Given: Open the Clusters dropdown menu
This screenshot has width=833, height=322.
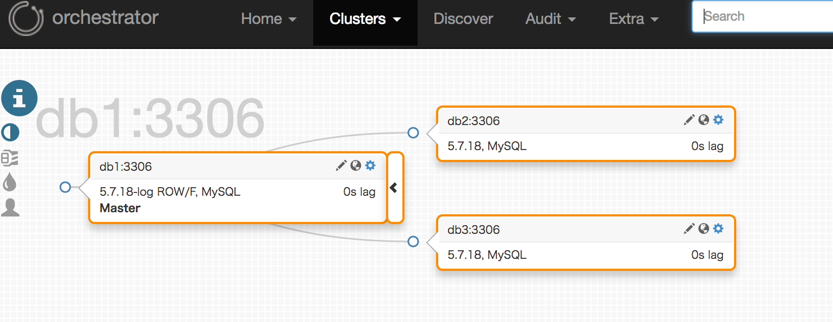Looking at the screenshot, I should coord(365,19).
